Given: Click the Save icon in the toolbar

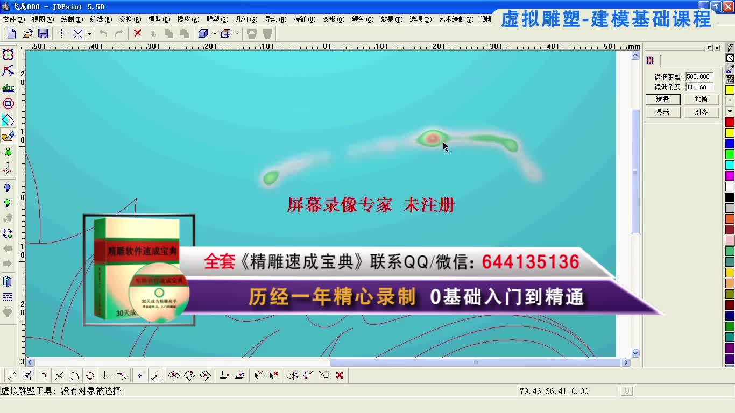Looking at the screenshot, I should click(x=43, y=33).
